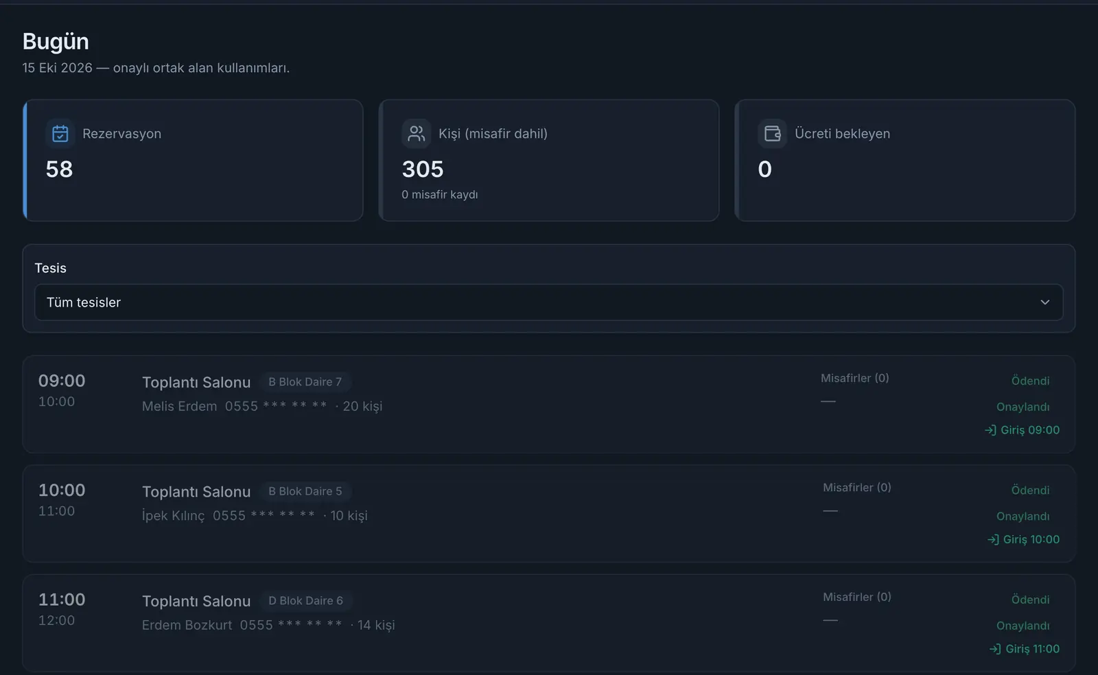Click the 14 kişi count text
This screenshot has height=675, width=1098.
pos(376,625)
